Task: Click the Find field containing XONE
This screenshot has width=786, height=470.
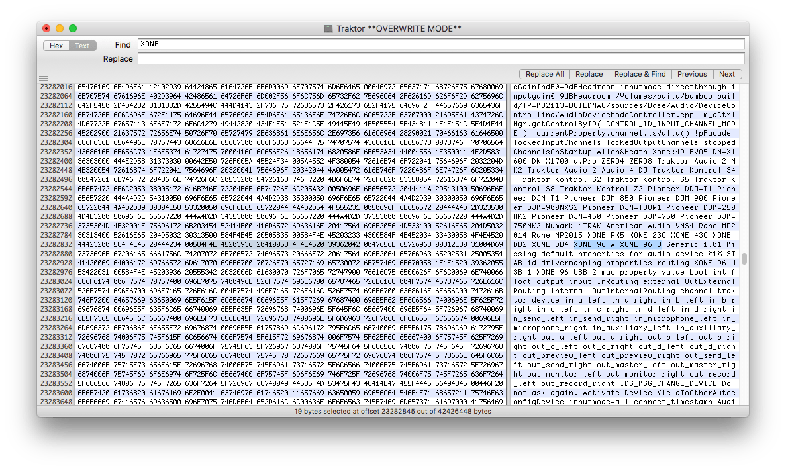Action: coord(440,44)
